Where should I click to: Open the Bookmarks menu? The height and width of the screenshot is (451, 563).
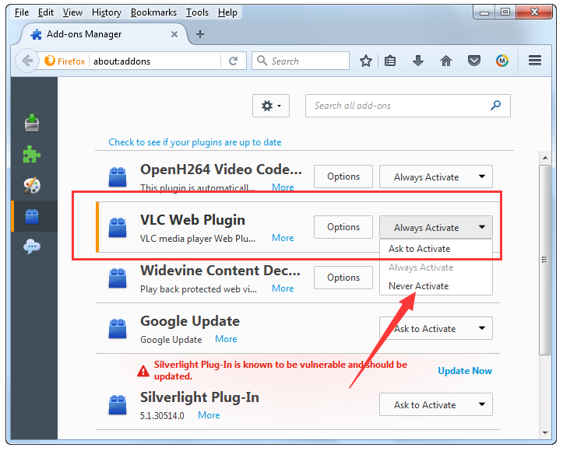click(x=153, y=12)
